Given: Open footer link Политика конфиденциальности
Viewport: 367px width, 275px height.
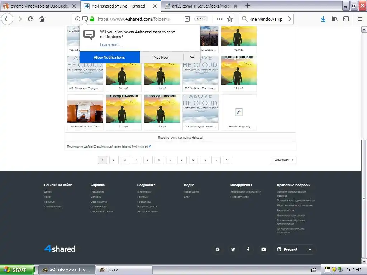Looking at the screenshot, I should 296,201.
